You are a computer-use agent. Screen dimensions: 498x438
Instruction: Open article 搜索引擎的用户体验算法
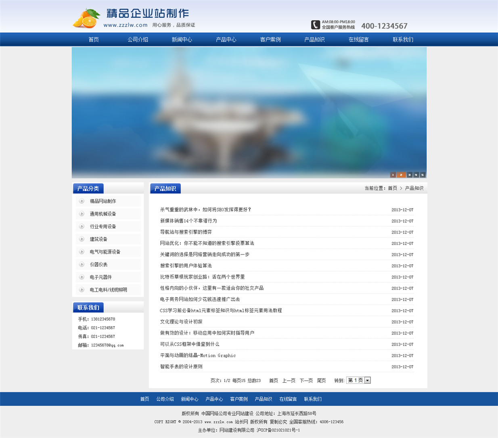(186, 266)
